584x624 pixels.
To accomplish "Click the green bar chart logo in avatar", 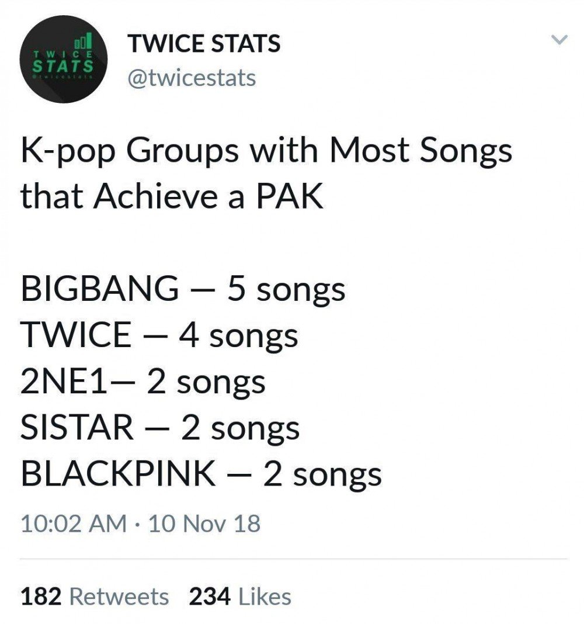I will pyautogui.click(x=84, y=40).
